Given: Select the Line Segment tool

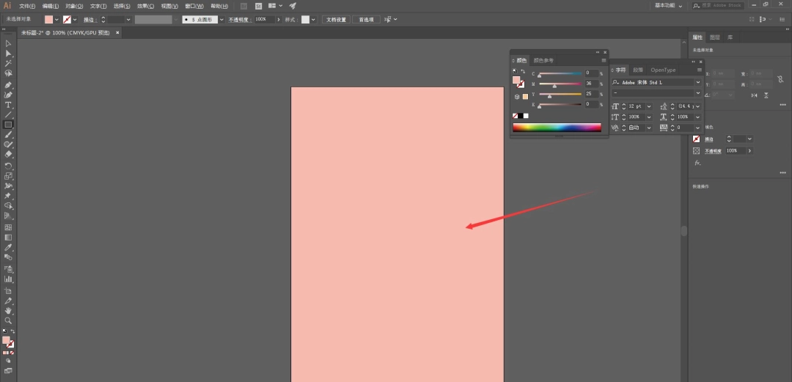Looking at the screenshot, I should [8, 115].
